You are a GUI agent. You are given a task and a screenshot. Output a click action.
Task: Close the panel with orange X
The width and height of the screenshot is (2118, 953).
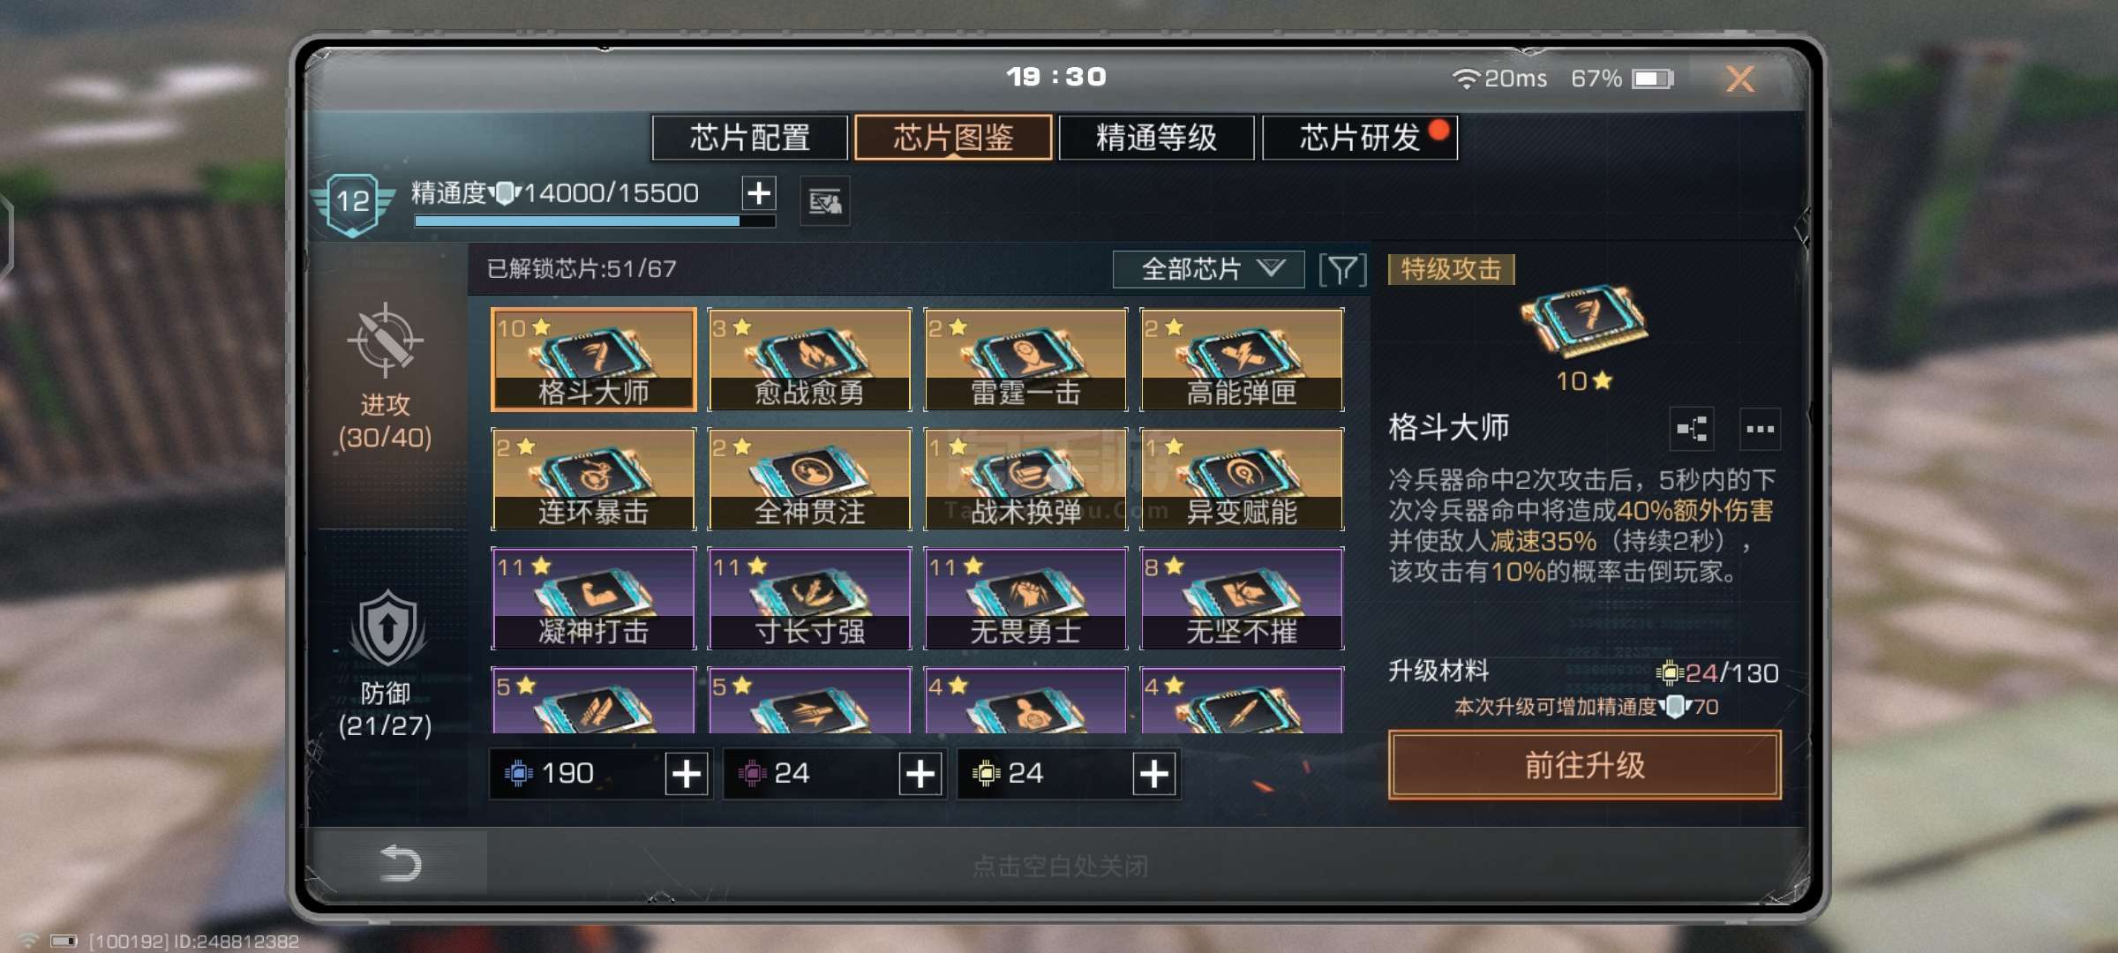coord(1739,79)
